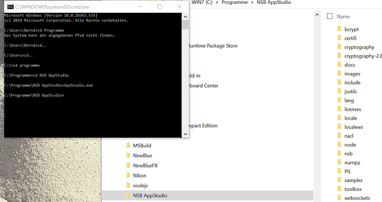This screenshot has height=202, width=382.
Task: Click the nodejs folder icon in tree
Action: coord(128,185)
